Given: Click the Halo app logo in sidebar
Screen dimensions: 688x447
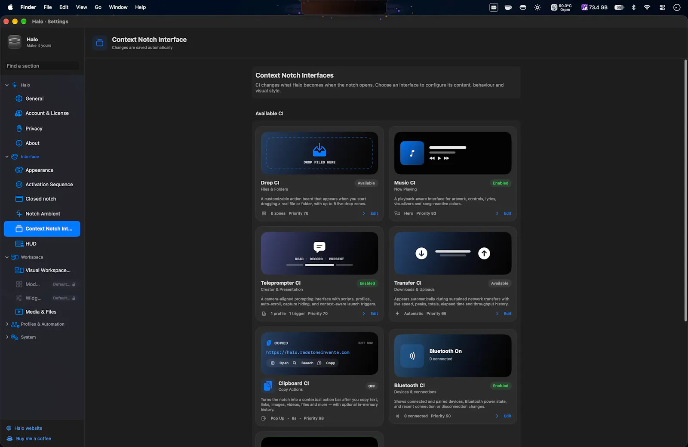Looking at the screenshot, I should pyautogui.click(x=15, y=42).
